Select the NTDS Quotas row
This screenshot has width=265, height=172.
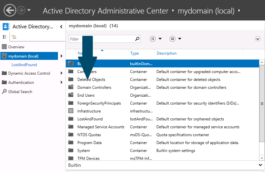tap(162, 135)
